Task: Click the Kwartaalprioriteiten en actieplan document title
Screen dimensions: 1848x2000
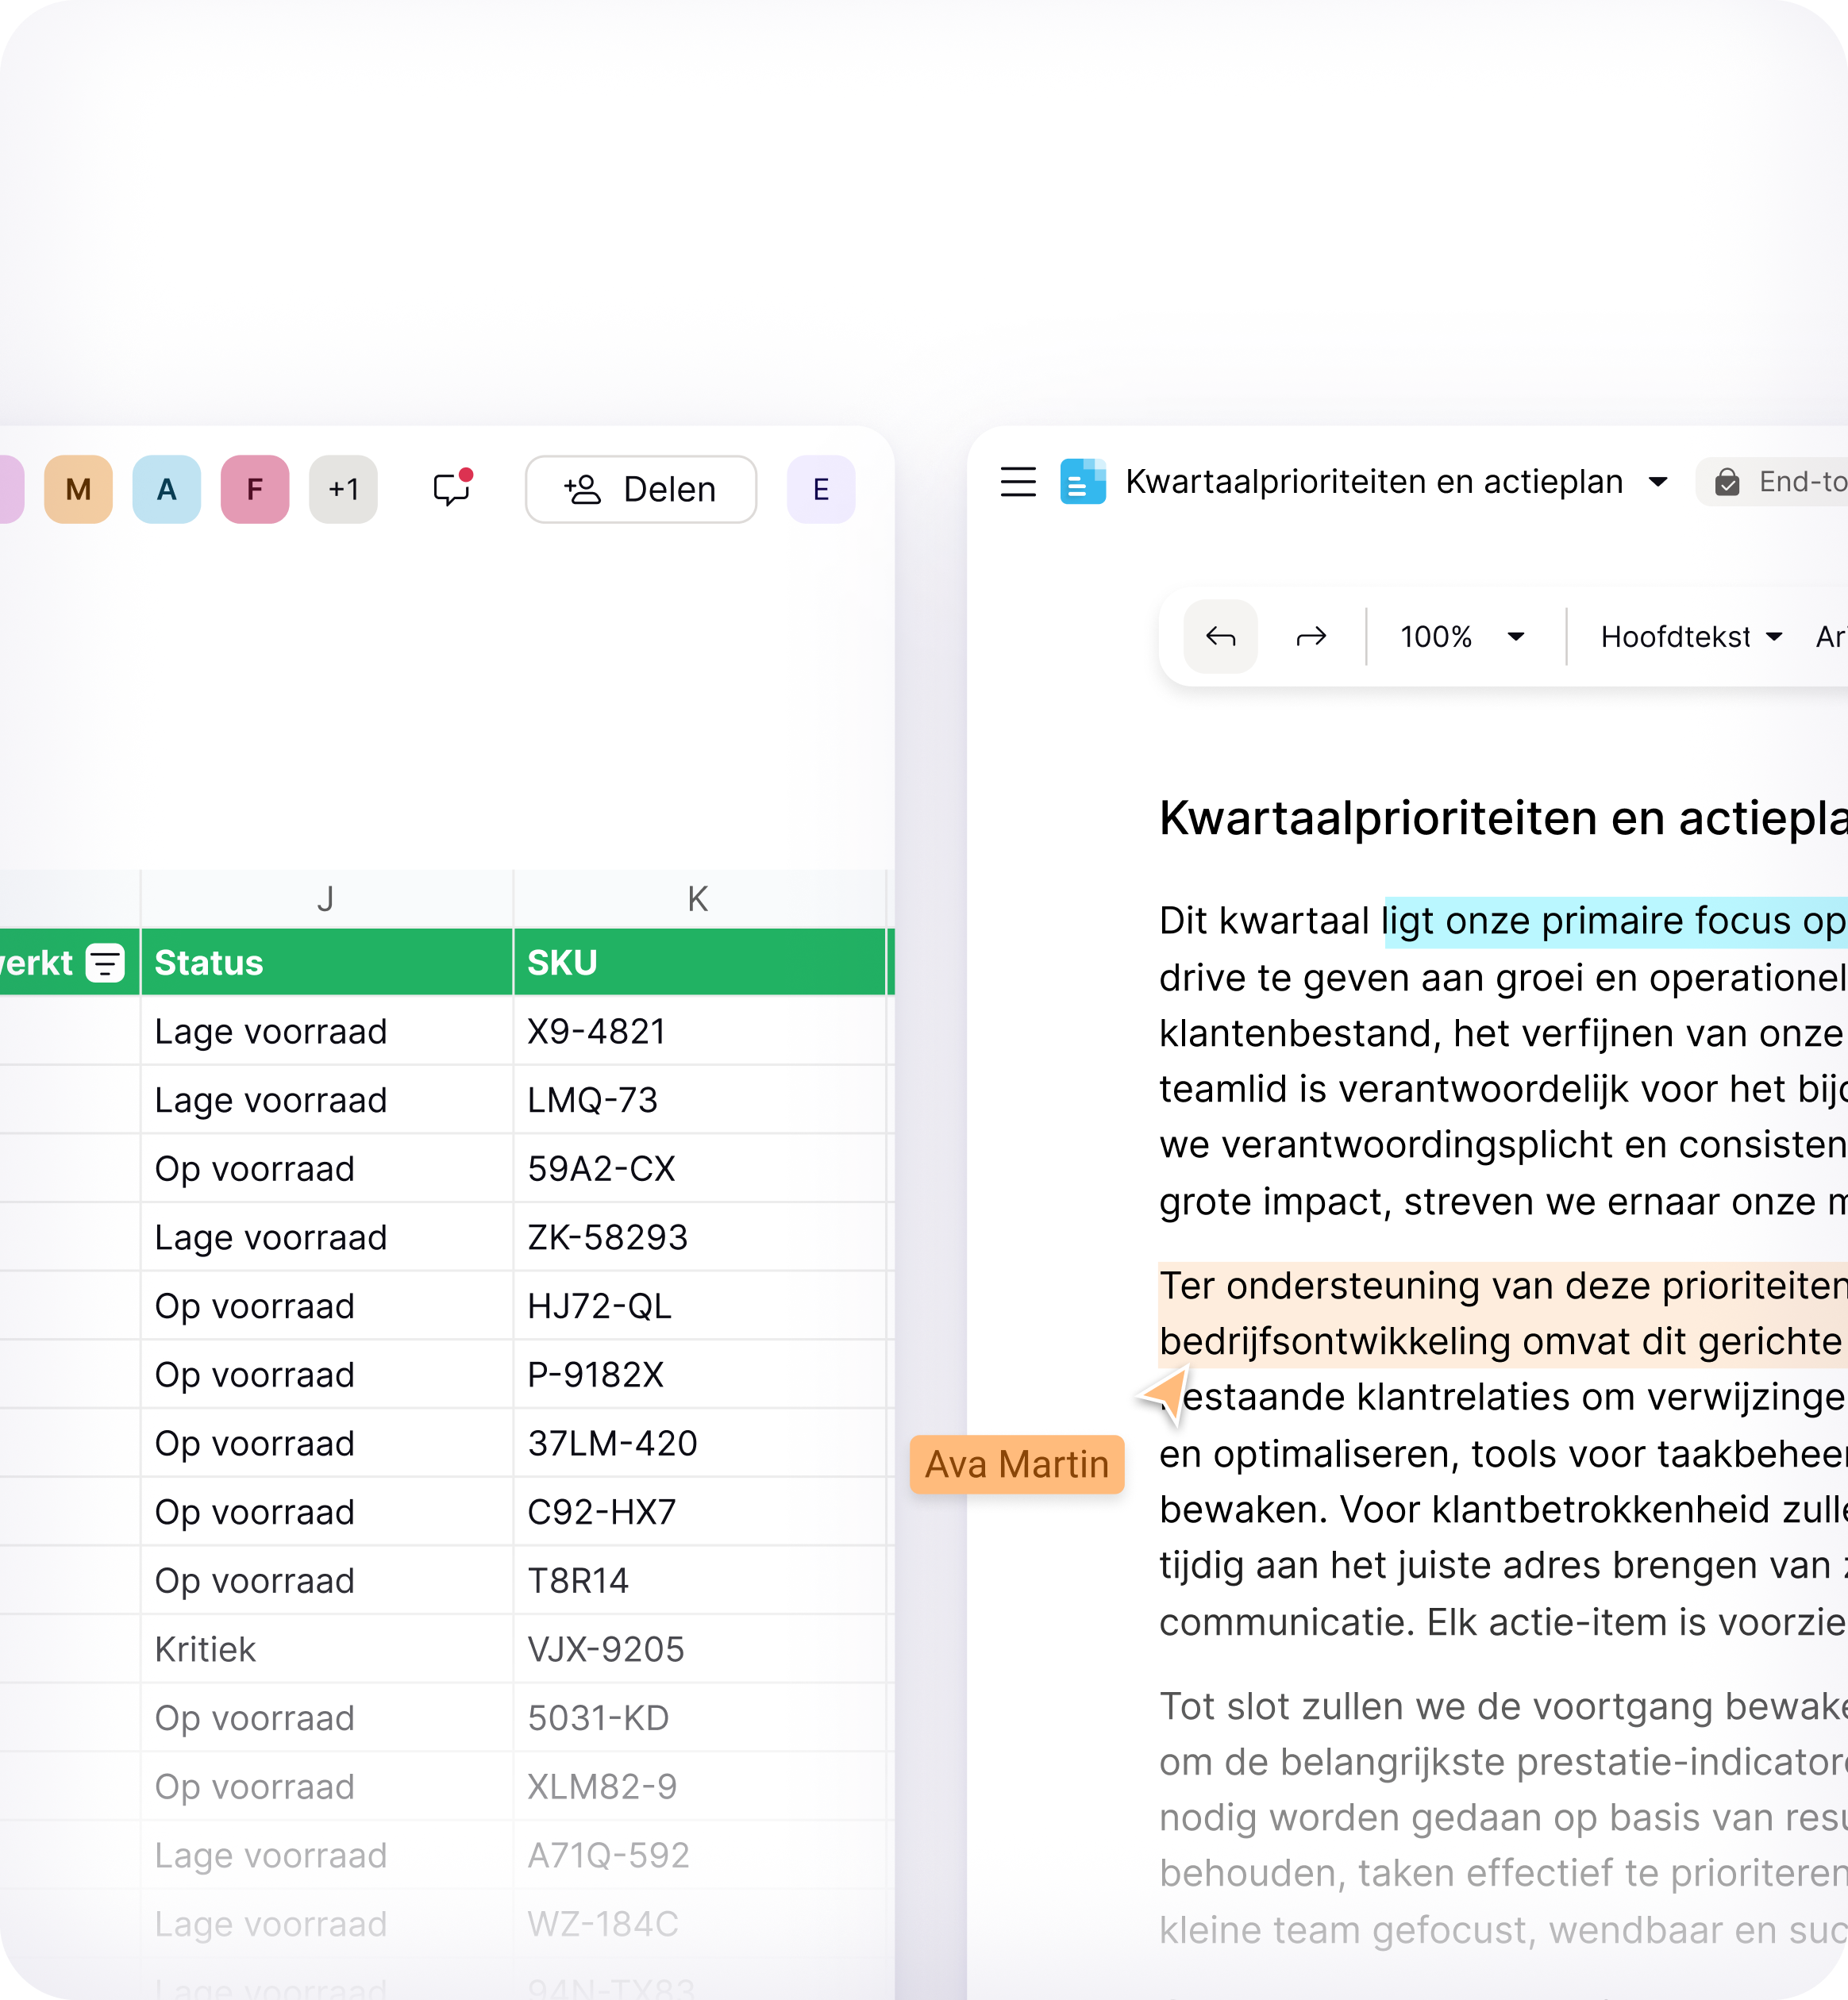Action: tap(1374, 482)
